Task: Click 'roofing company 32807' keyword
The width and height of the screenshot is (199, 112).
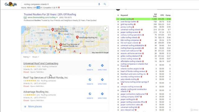Action: [130, 97]
